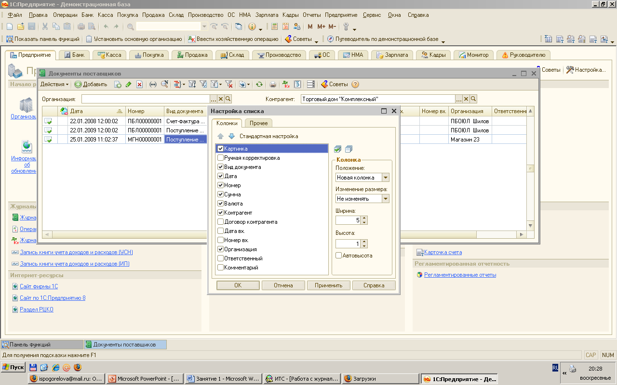Click the list settings columns icon
This screenshot has height=385, width=617.
pyautogui.click(x=311, y=84)
